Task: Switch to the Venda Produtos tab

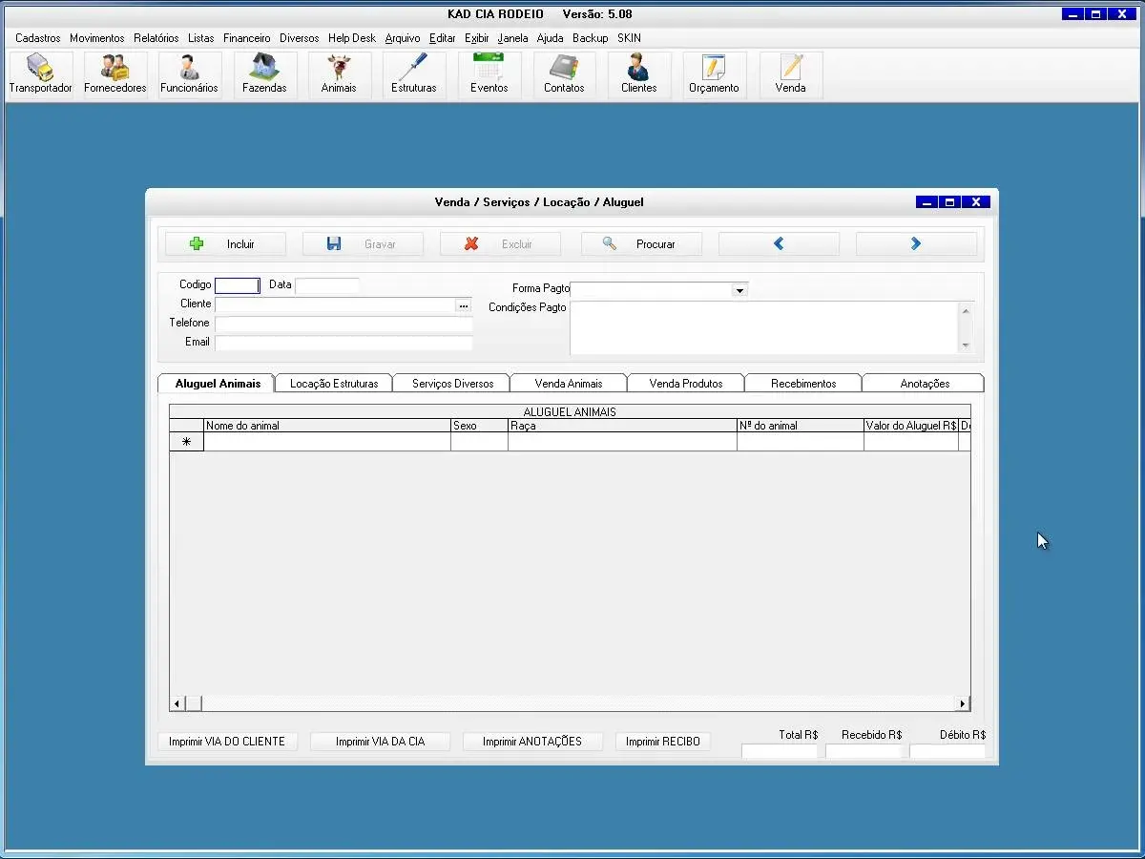Action: 685,384
